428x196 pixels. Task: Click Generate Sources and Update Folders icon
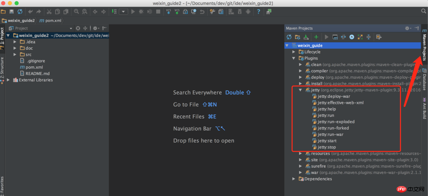point(298,37)
